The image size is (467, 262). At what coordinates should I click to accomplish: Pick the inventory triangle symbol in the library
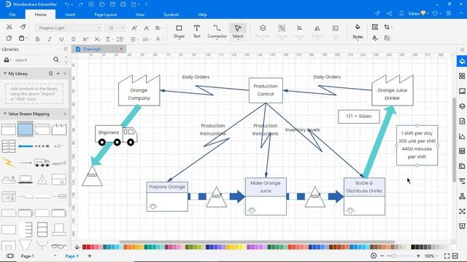(x=42, y=180)
